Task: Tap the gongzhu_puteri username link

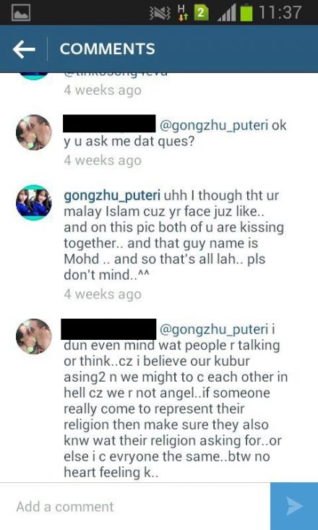Action: click(112, 196)
